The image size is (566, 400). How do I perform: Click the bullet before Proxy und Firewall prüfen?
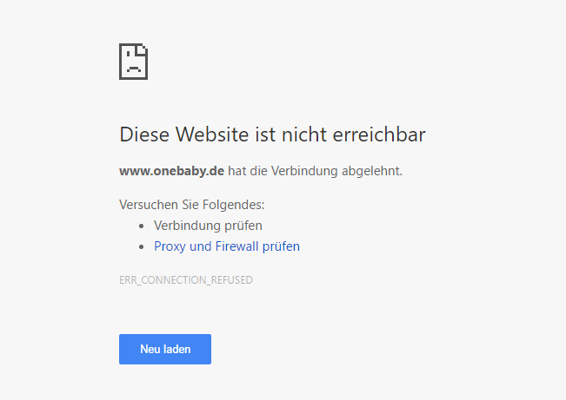142,246
